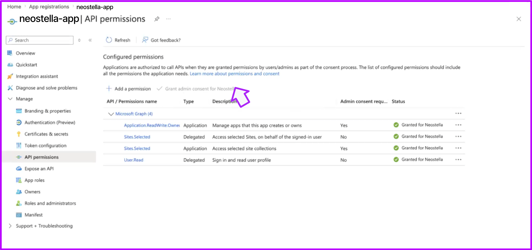Click the neostella-app breadcrumb
This screenshot has height=250, width=532.
pos(95,7)
